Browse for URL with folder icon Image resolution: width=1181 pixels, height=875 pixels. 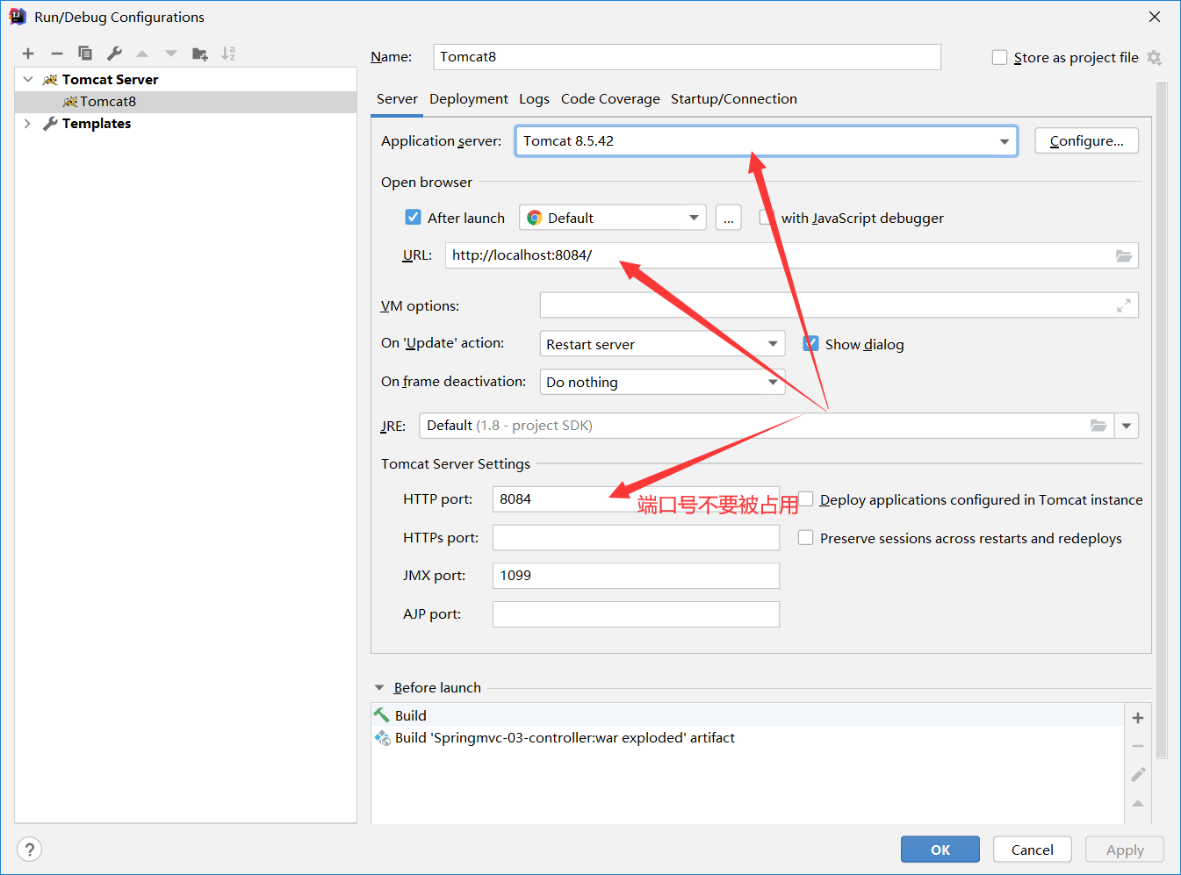coord(1123,255)
